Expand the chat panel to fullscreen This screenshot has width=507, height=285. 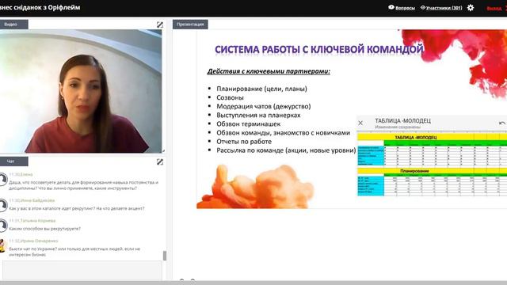pyautogui.click(x=160, y=161)
